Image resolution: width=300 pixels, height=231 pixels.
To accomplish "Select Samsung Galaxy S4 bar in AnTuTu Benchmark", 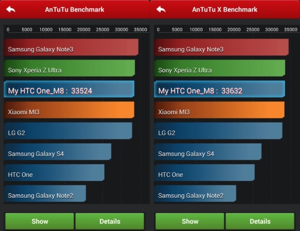I will [58, 152].
